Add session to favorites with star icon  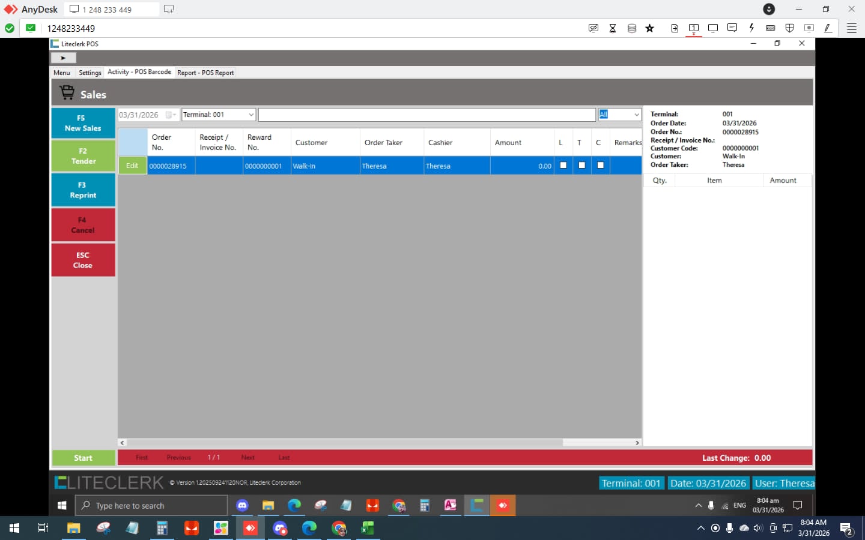click(x=649, y=28)
